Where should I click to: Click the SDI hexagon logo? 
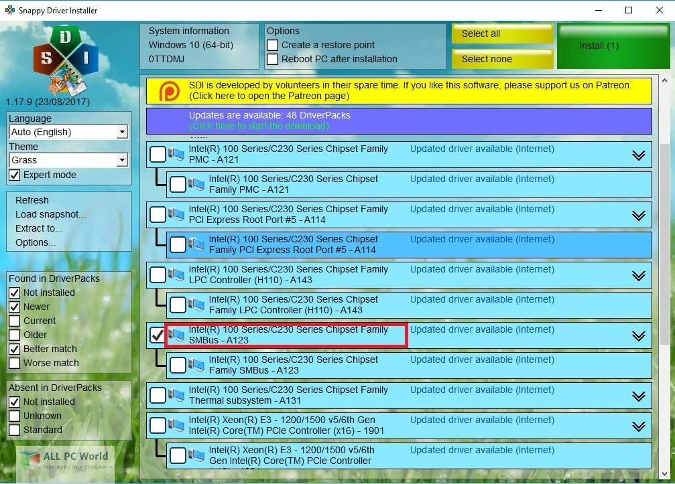[66, 60]
